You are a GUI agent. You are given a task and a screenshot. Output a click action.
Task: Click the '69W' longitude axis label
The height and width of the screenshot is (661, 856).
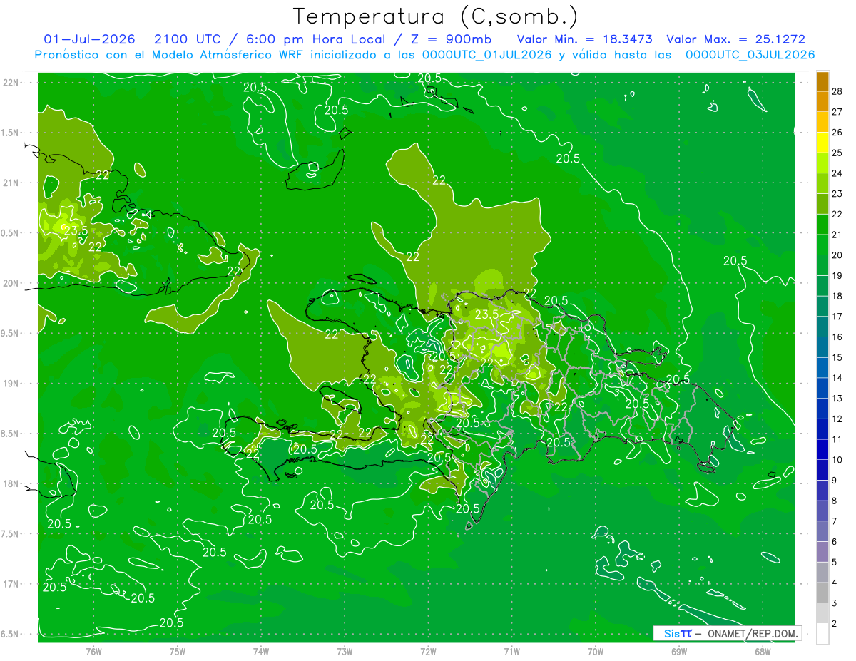pyautogui.click(x=679, y=651)
